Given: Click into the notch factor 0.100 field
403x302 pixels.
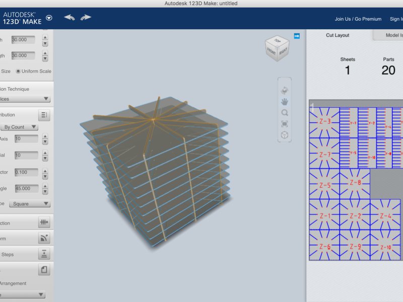Looking at the screenshot, I should click(x=26, y=172).
